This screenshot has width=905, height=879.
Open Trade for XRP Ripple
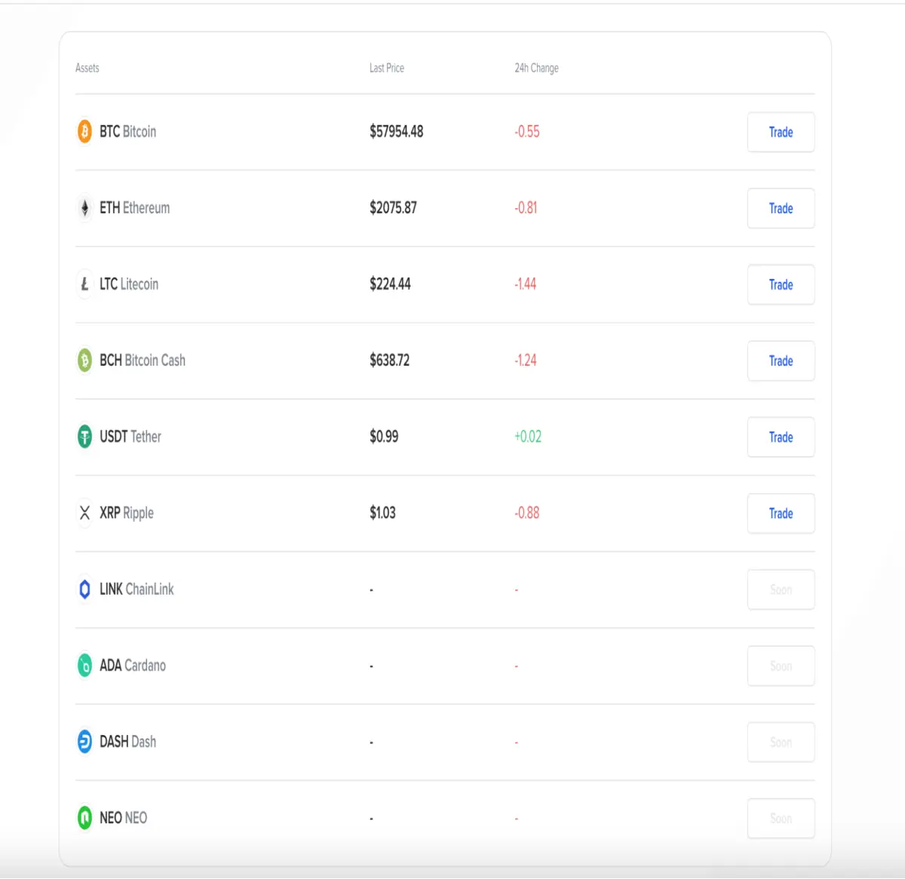pyautogui.click(x=781, y=513)
